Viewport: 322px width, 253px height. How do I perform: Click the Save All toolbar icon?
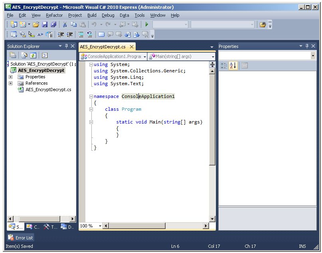pos(53,25)
